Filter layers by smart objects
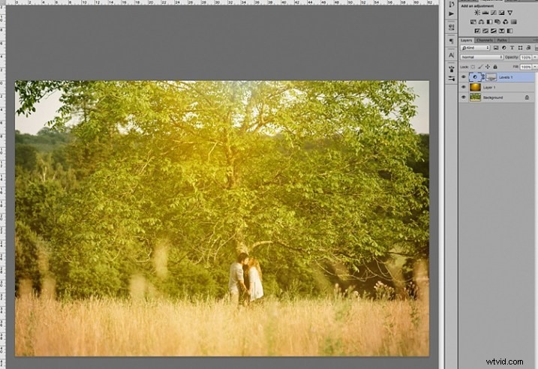 [528, 48]
